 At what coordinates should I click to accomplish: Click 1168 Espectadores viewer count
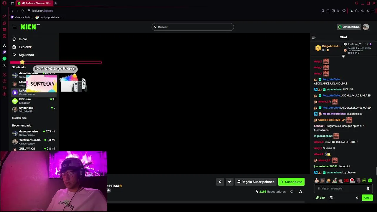[x=270, y=192]
